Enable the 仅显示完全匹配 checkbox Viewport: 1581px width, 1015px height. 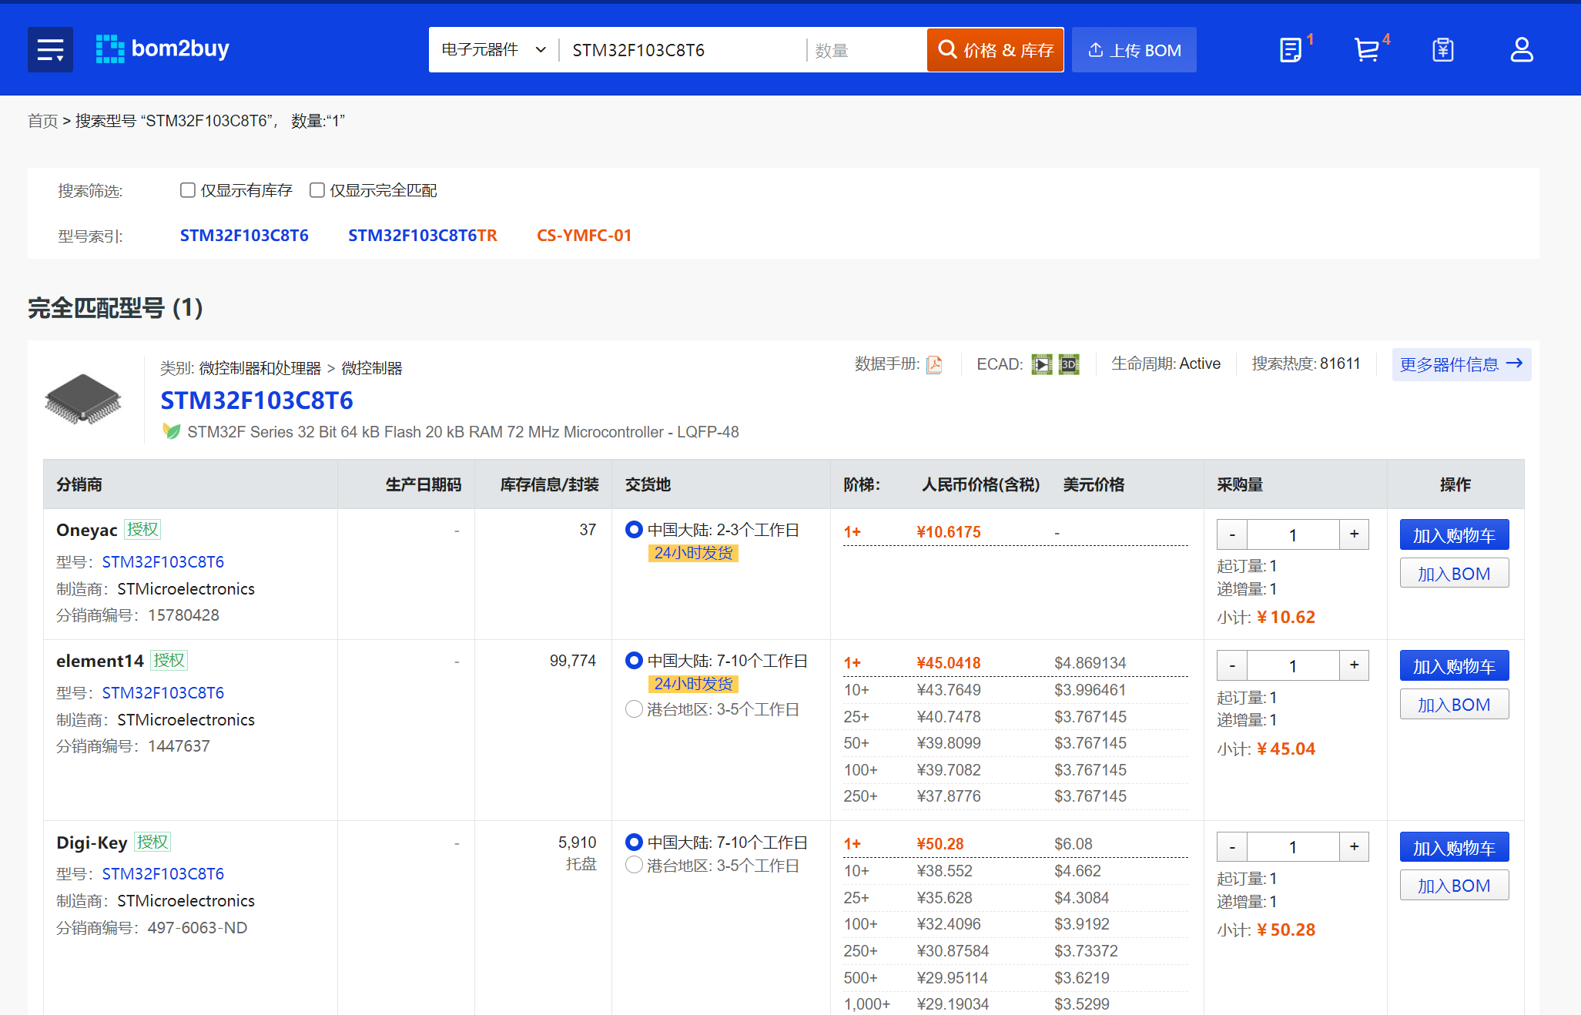click(x=317, y=190)
